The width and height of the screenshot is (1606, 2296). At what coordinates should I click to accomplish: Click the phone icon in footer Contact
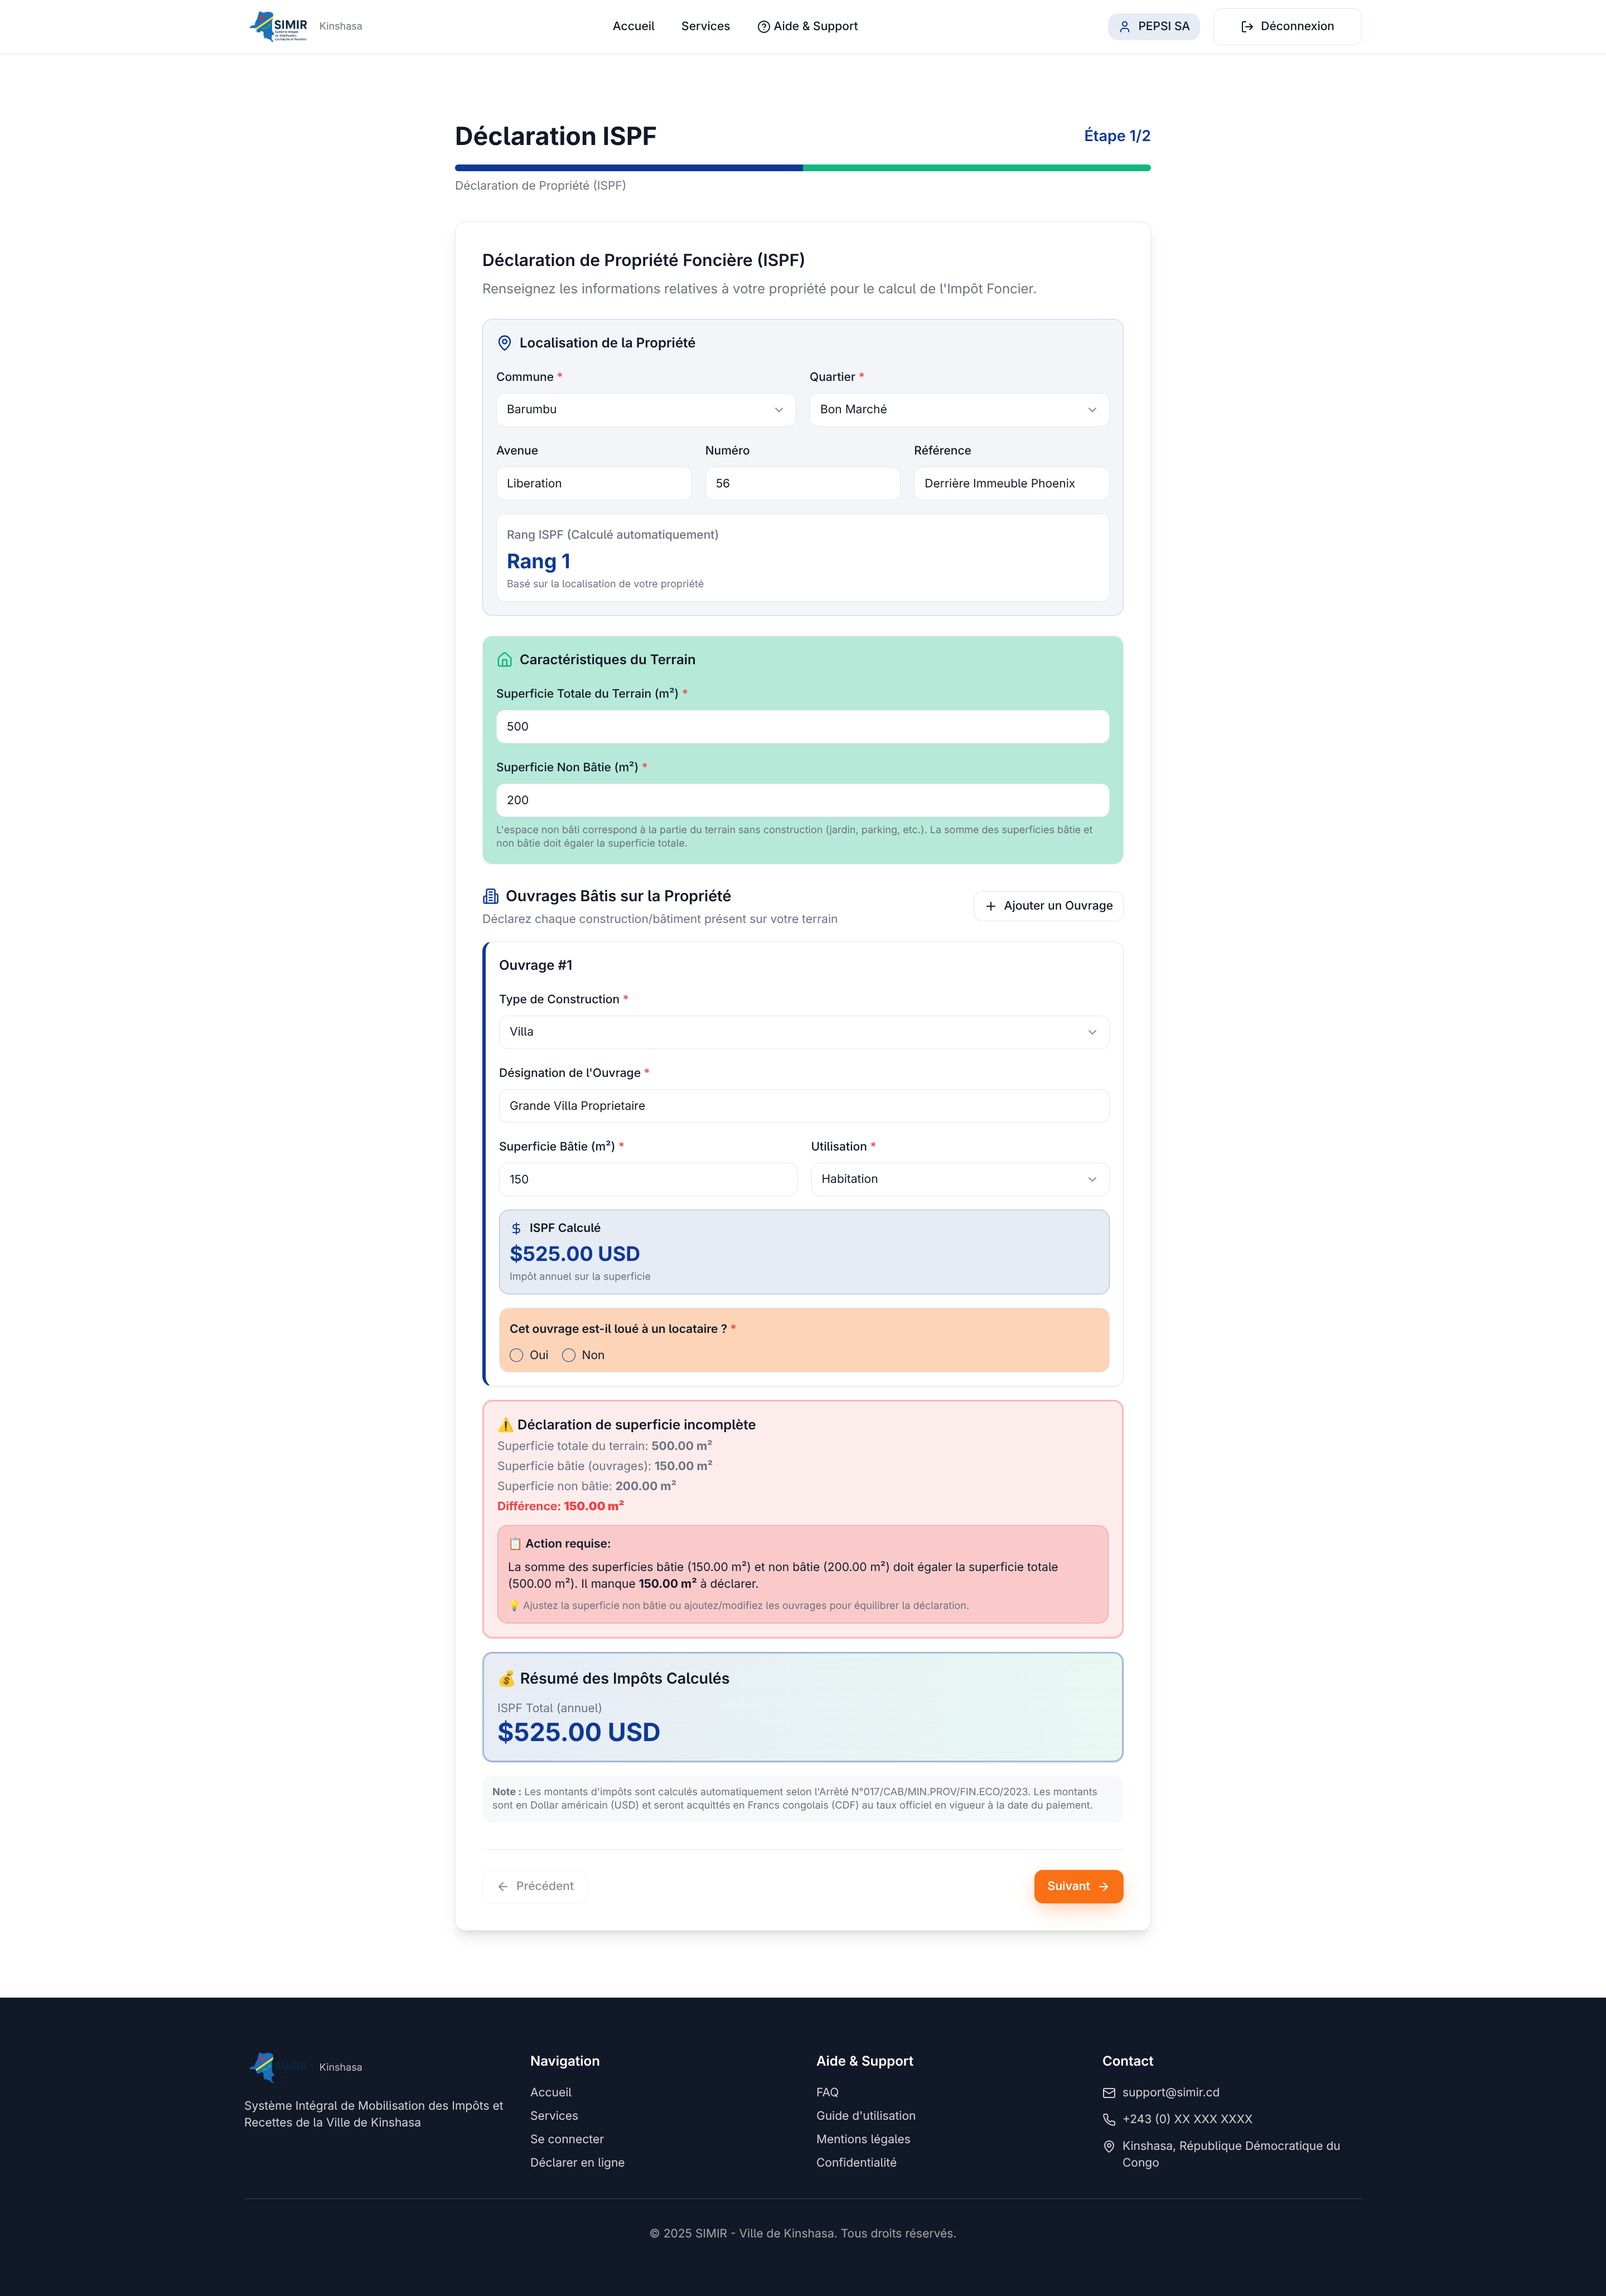point(1109,2119)
